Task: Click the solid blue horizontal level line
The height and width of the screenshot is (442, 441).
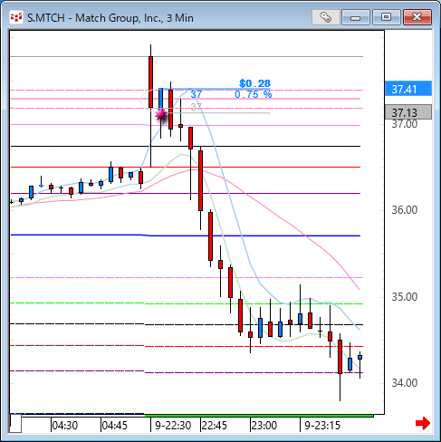Action: point(186,235)
